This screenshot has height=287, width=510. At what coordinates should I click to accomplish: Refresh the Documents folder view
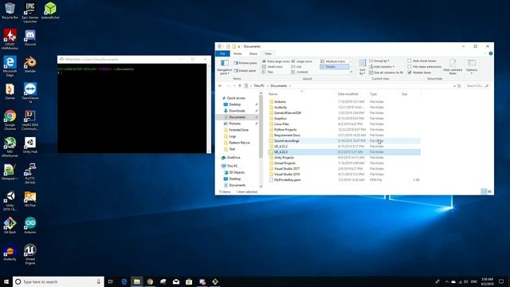(460, 86)
